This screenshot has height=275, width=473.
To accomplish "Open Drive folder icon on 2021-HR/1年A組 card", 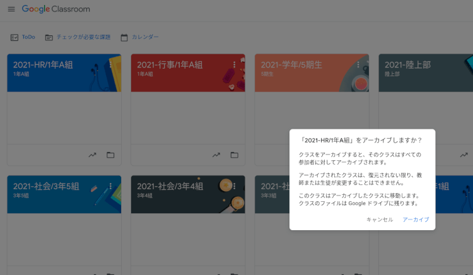I will [110, 155].
